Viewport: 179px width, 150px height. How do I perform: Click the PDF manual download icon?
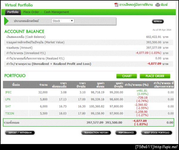(x=116, y=5)
